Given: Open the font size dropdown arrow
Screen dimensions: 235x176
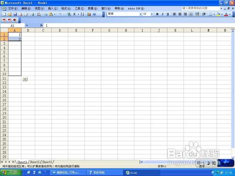Looking at the screenshot, I should [152, 14].
